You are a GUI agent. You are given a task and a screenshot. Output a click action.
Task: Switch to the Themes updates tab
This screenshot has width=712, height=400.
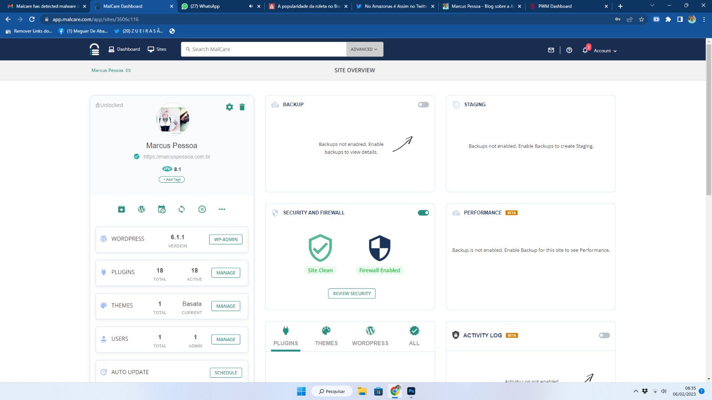click(x=326, y=336)
